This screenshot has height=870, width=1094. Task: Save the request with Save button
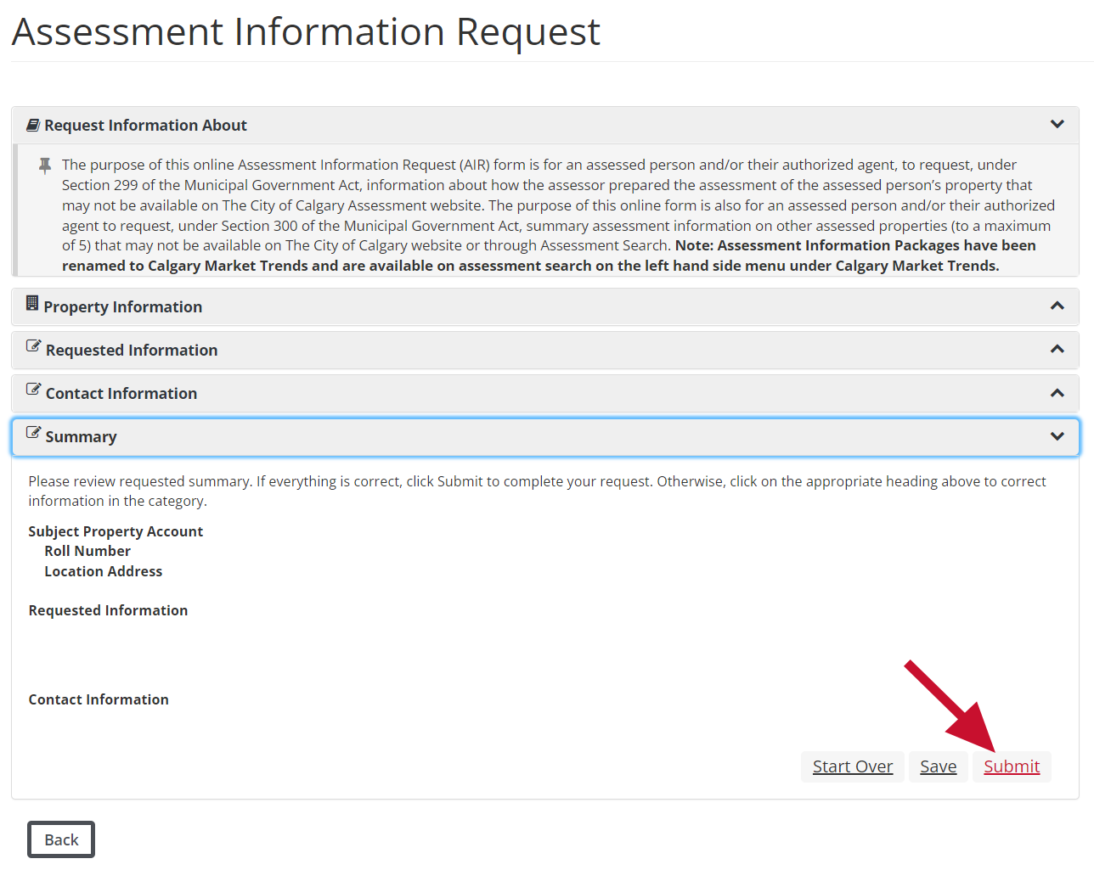point(939,766)
